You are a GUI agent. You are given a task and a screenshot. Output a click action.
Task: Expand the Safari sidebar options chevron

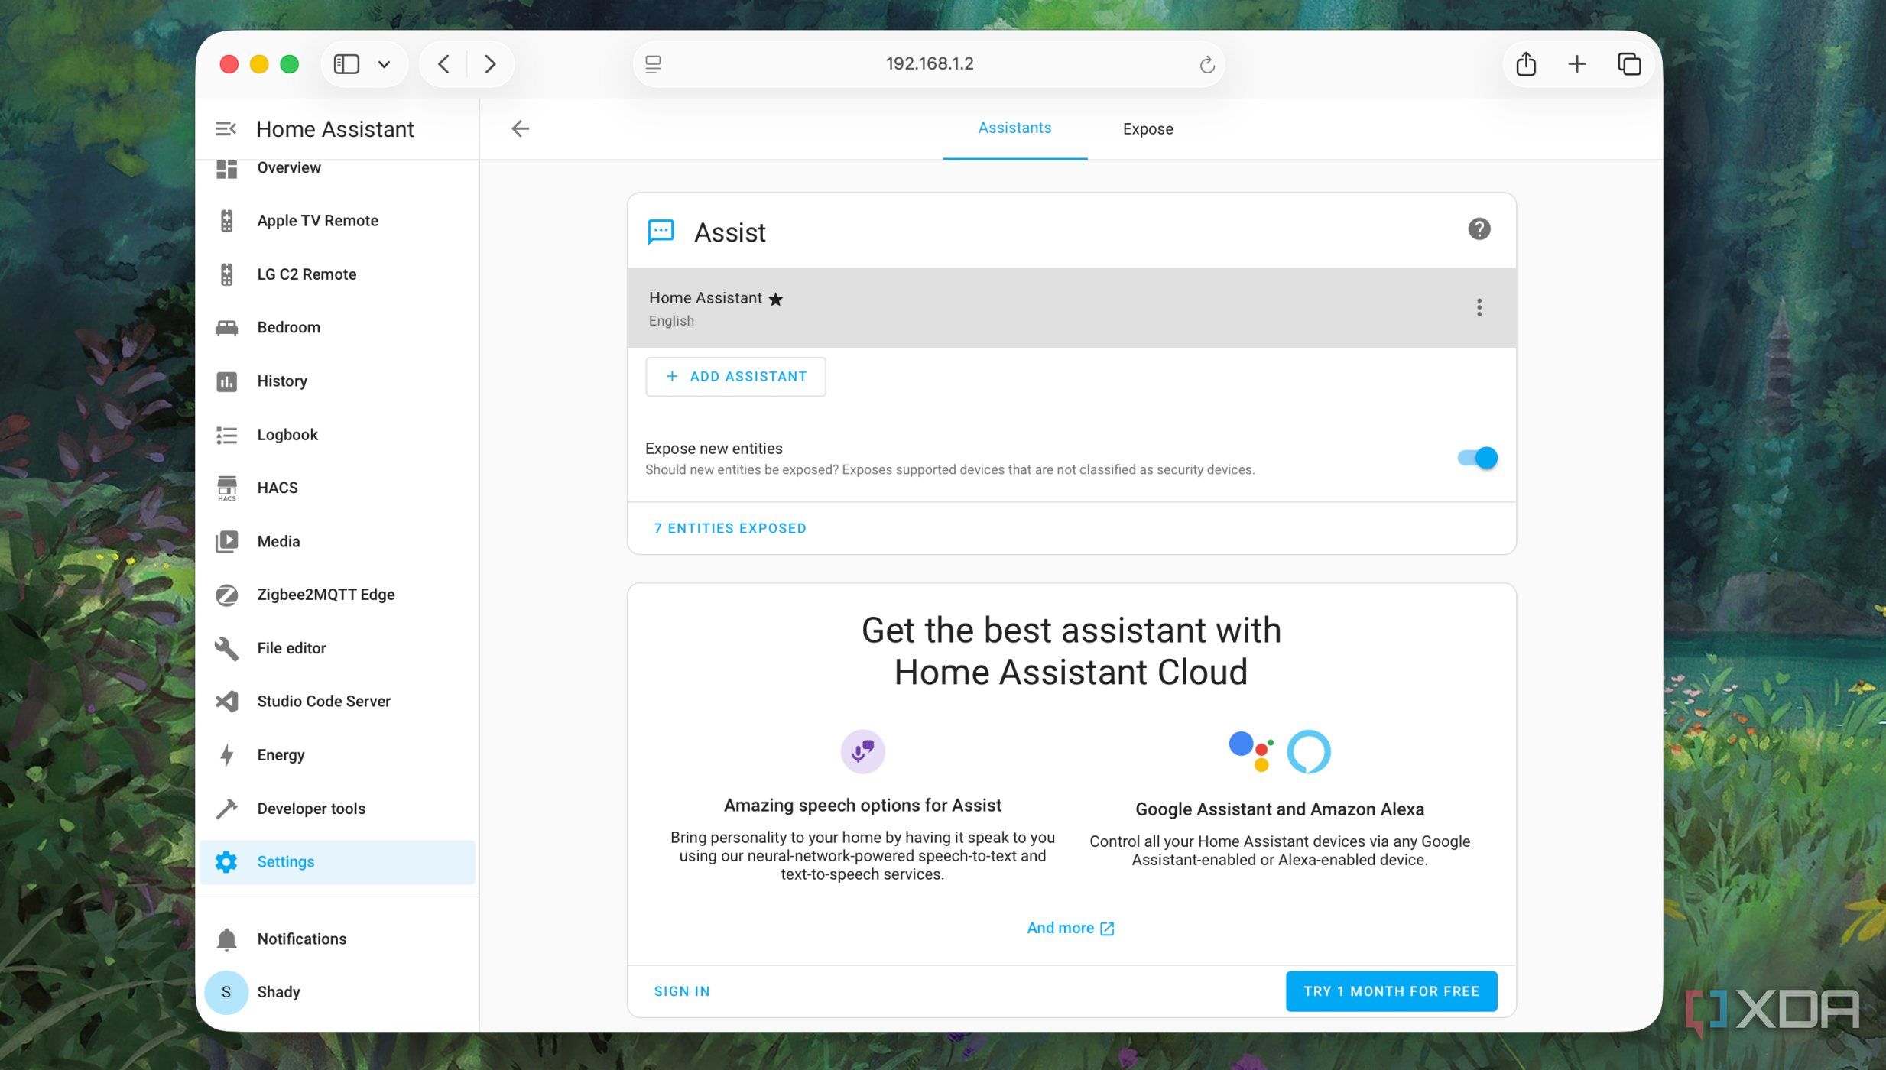pyautogui.click(x=384, y=64)
